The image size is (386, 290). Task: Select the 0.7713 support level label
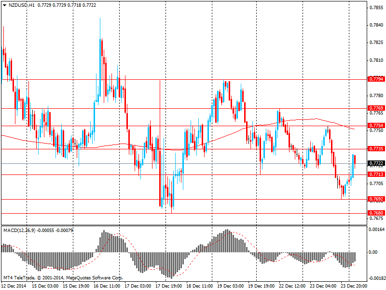pyautogui.click(x=375, y=174)
